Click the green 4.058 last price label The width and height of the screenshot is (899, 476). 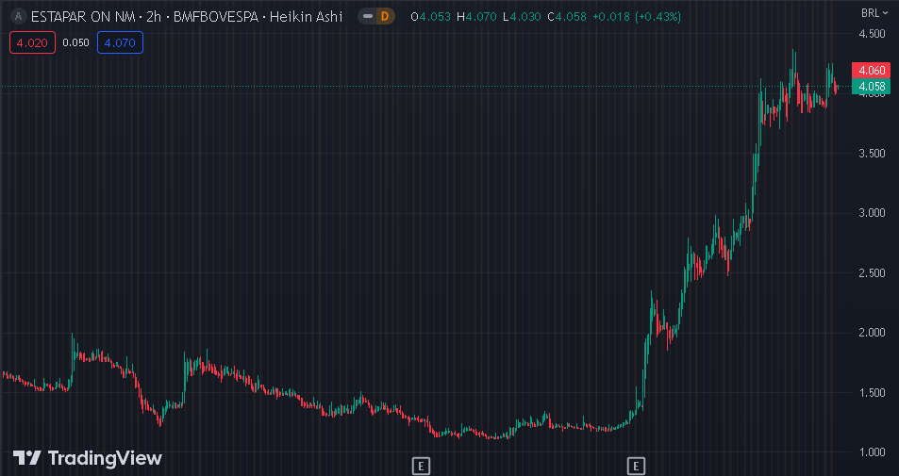(x=871, y=87)
